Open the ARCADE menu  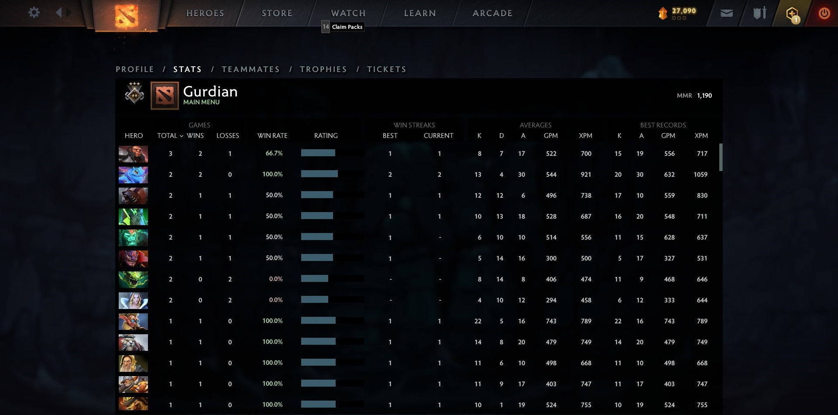pos(492,13)
